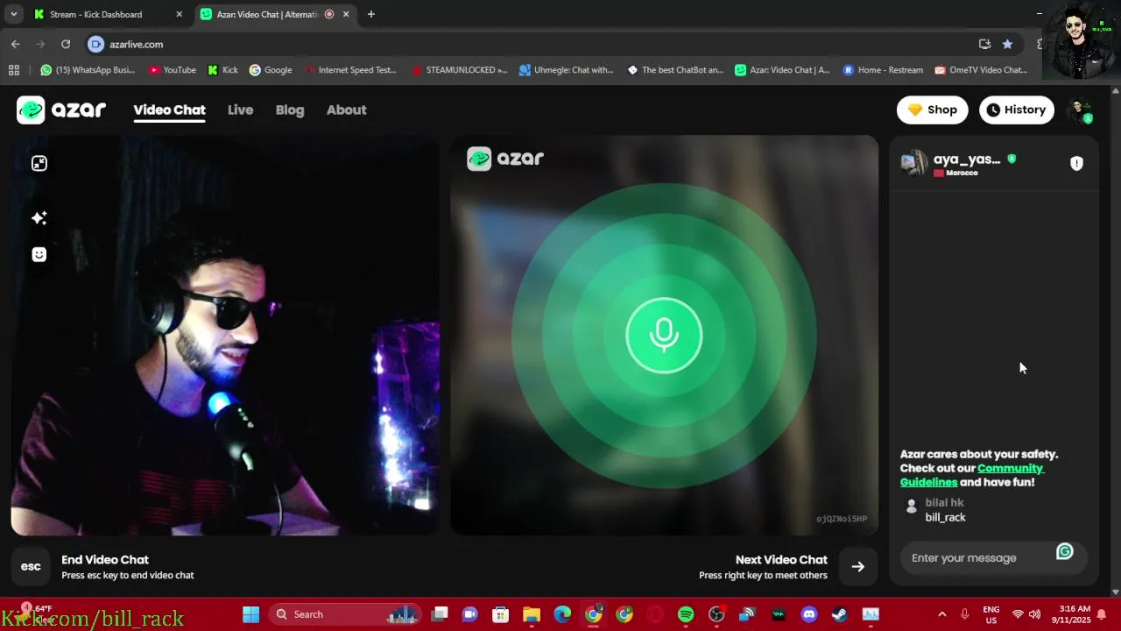Select the Video Chat tab

[169, 110]
